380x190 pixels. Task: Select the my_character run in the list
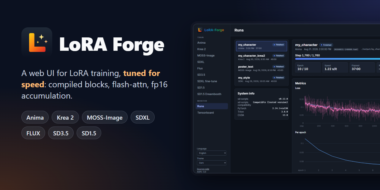pyautogui.click(x=262, y=46)
